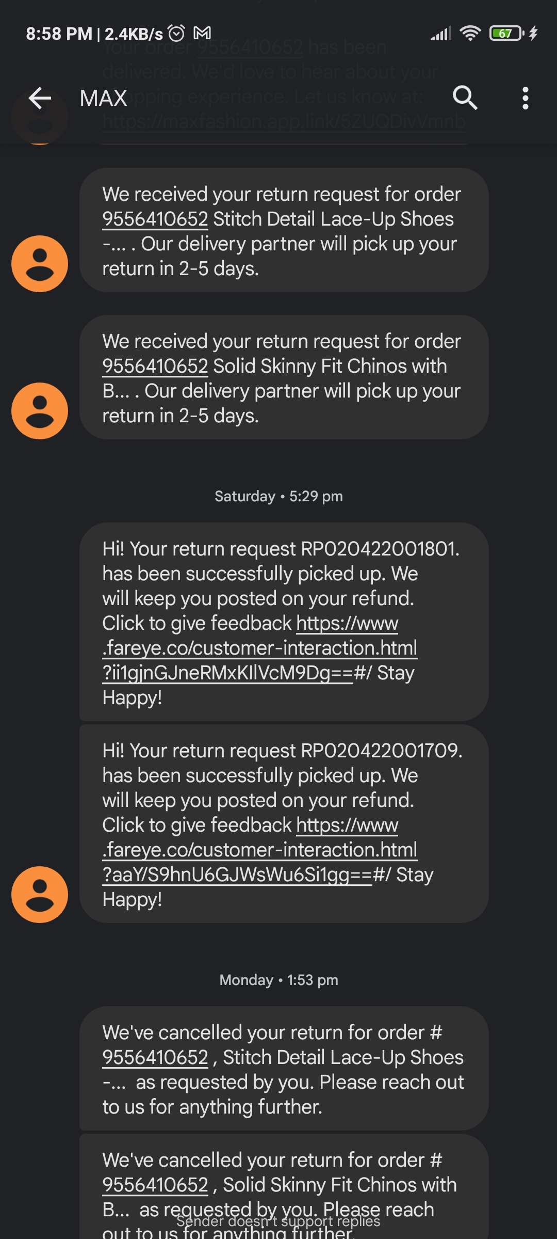The width and height of the screenshot is (557, 1239).
Task: Tap avatar beside Skinny Fit Chinos return request
Action: tap(40, 411)
